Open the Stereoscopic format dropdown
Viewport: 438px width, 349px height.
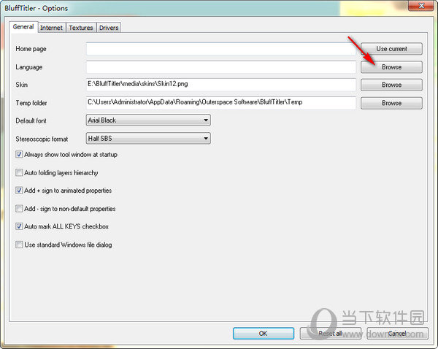coord(206,138)
